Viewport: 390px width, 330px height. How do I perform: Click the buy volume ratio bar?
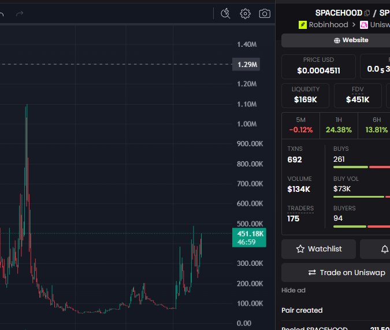(x=362, y=197)
